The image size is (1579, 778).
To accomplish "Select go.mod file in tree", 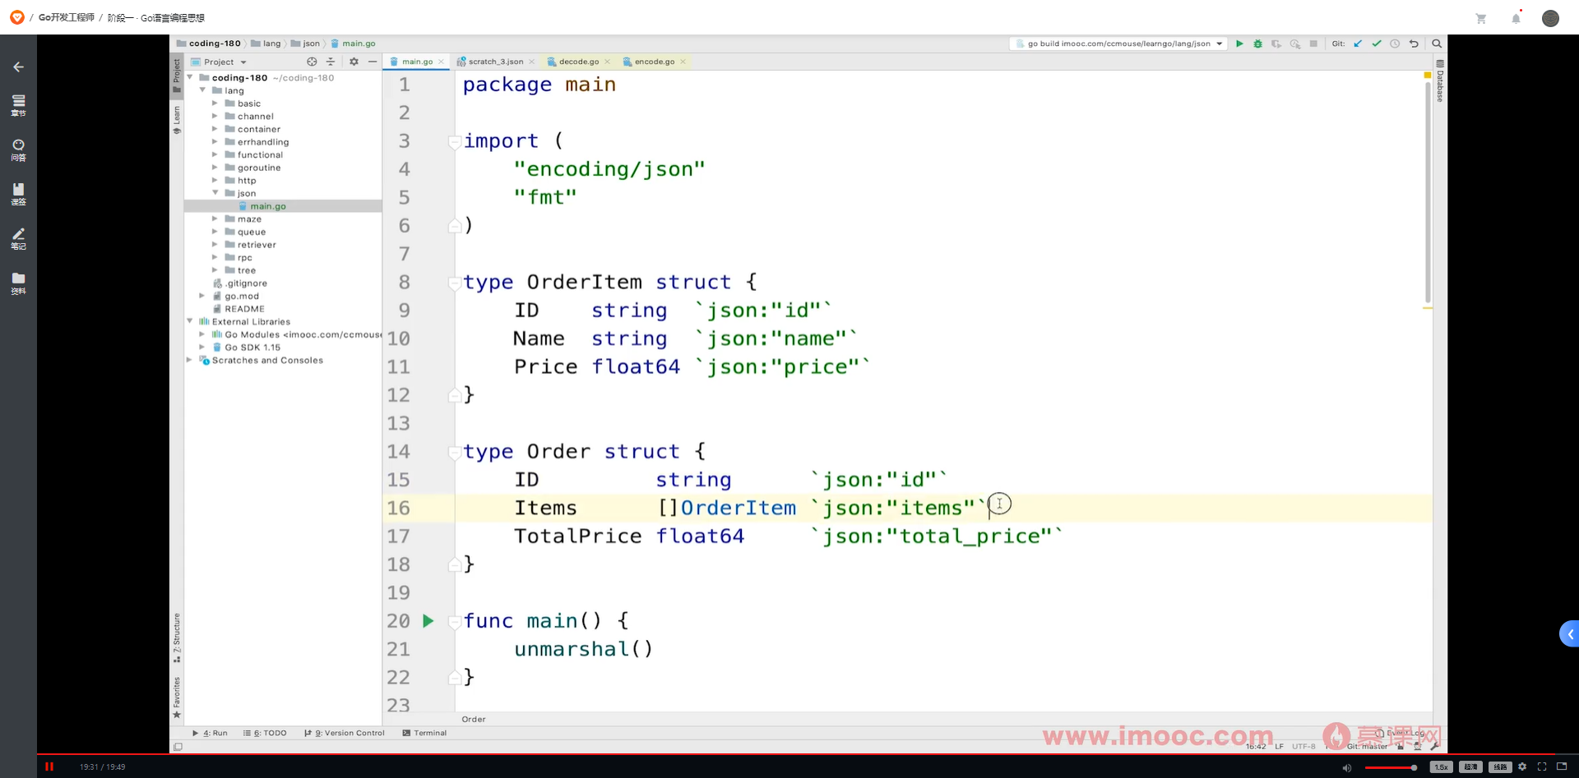I will tap(242, 296).
